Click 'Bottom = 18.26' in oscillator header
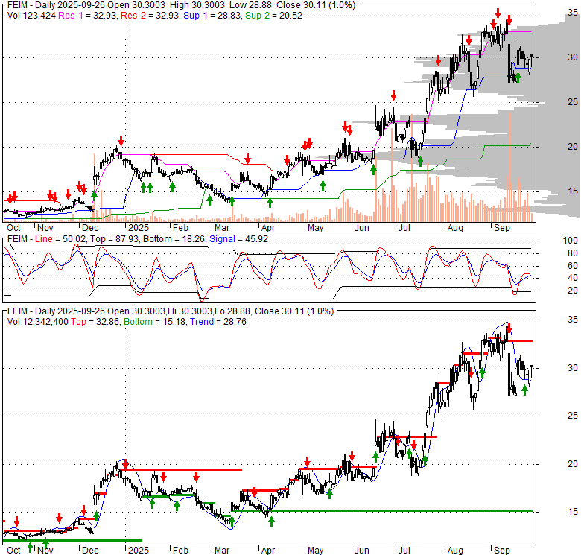This screenshot has width=581, height=555. click(174, 239)
